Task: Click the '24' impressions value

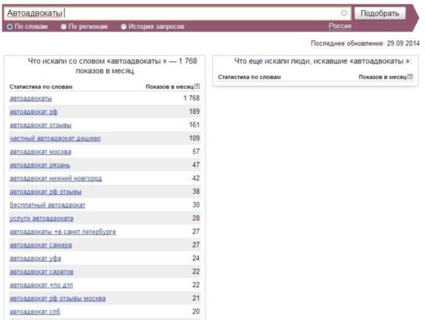Action: [196, 258]
